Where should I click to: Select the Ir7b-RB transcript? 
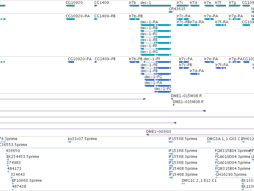[134, 19]
